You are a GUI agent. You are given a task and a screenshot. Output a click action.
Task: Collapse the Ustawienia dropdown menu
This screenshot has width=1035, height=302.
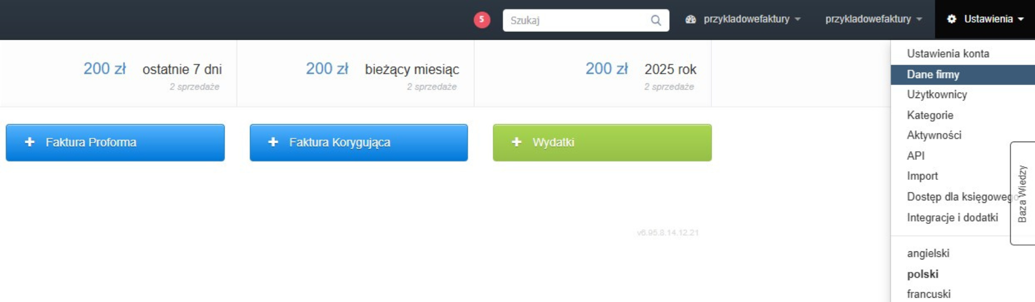point(985,19)
